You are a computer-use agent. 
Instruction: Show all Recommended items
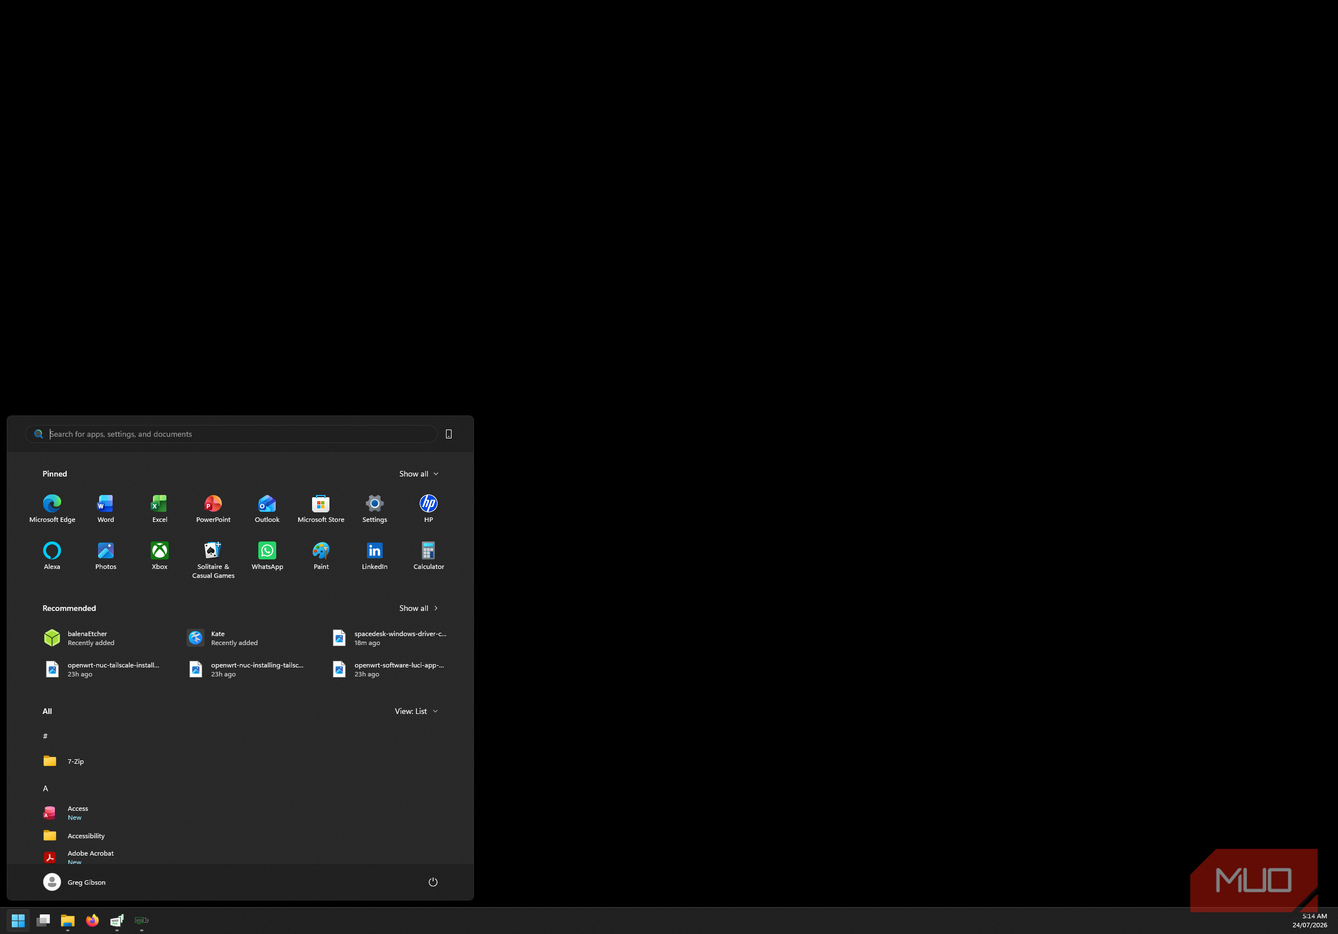click(419, 608)
